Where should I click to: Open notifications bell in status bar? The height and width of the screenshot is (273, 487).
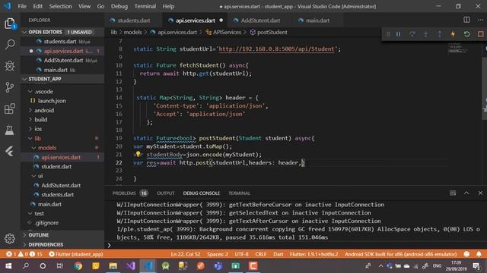click(479, 254)
